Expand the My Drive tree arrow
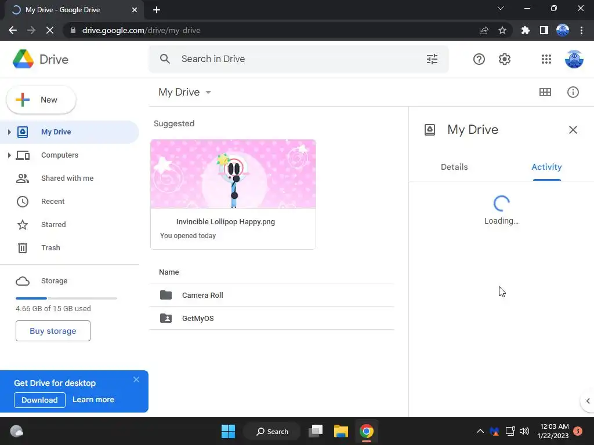The height and width of the screenshot is (445, 594). coord(9,132)
